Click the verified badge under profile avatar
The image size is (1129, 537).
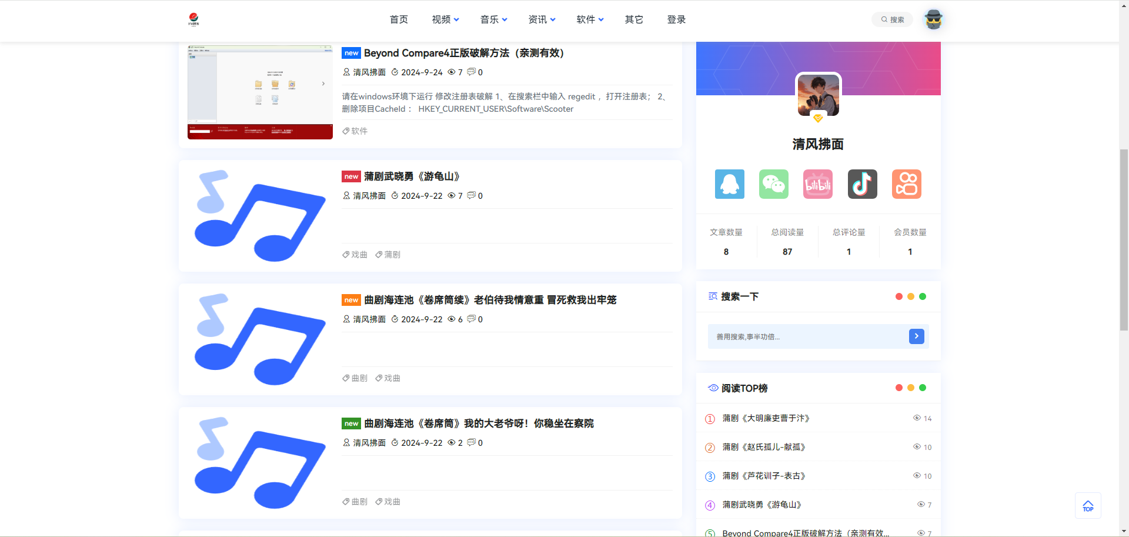818,118
